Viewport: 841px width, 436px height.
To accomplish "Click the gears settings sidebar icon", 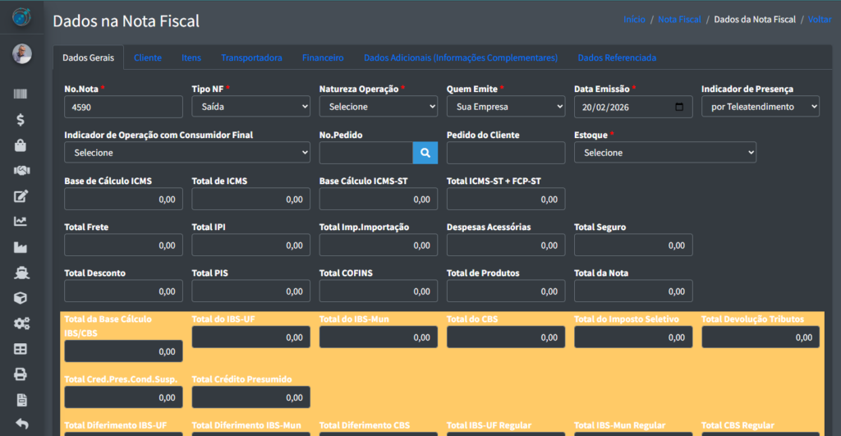I will [21, 324].
